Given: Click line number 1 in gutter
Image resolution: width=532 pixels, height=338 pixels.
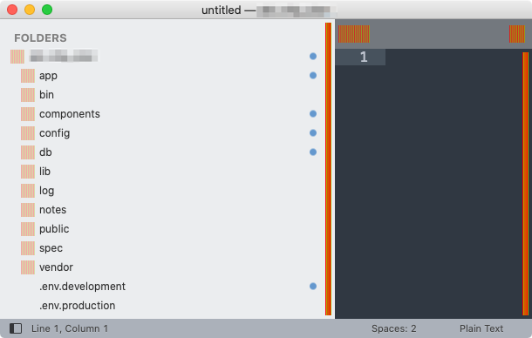Looking at the screenshot, I should point(364,57).
